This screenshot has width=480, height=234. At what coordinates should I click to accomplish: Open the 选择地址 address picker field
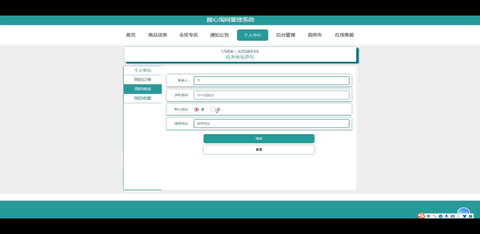coord(271,123)
